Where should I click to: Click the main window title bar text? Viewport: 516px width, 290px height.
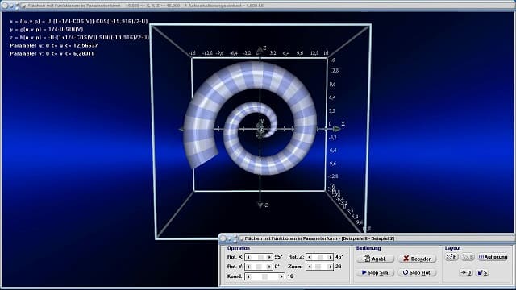coord(146,6)
